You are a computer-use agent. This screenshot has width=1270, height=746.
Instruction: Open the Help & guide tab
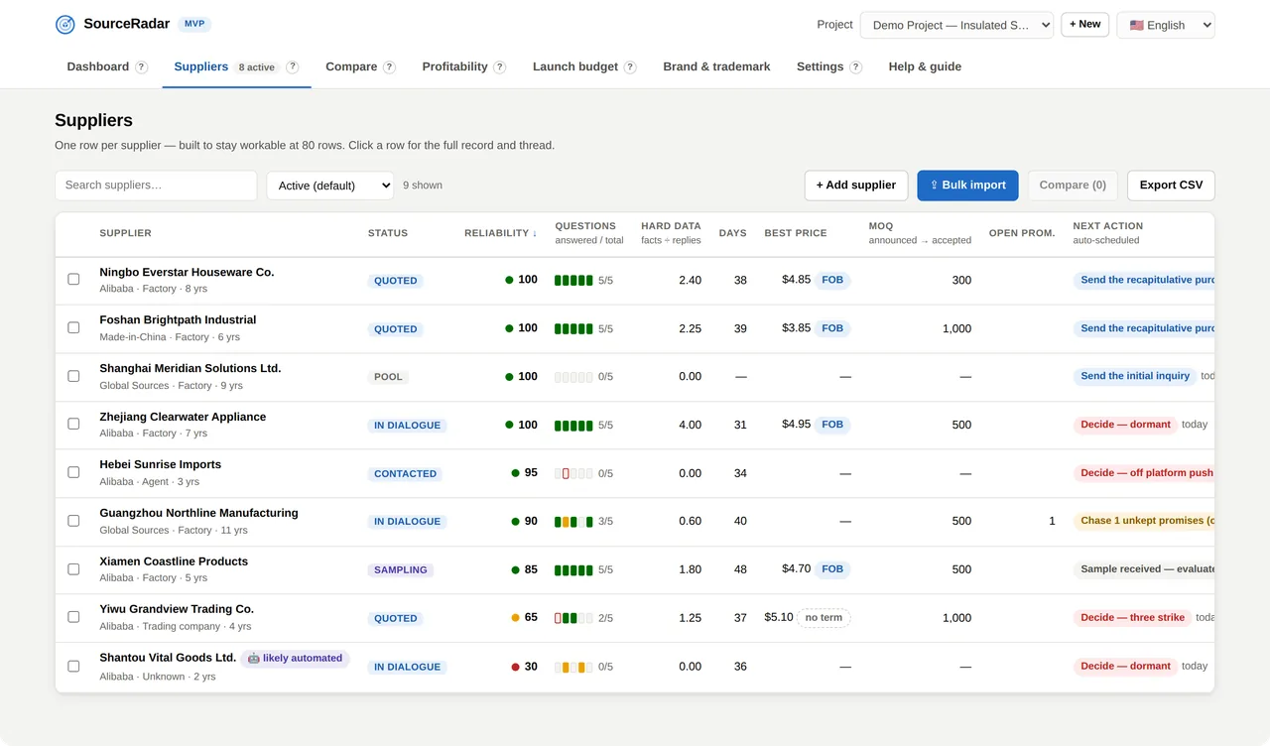click(925, 66)
